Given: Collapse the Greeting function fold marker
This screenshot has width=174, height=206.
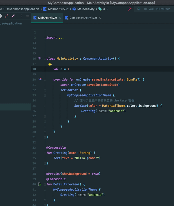Looking at the screenshot, I should (x=45, y=153).
